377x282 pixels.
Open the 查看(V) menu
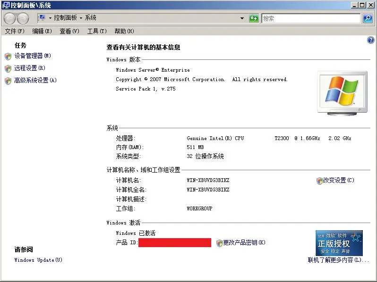(69, 31)
